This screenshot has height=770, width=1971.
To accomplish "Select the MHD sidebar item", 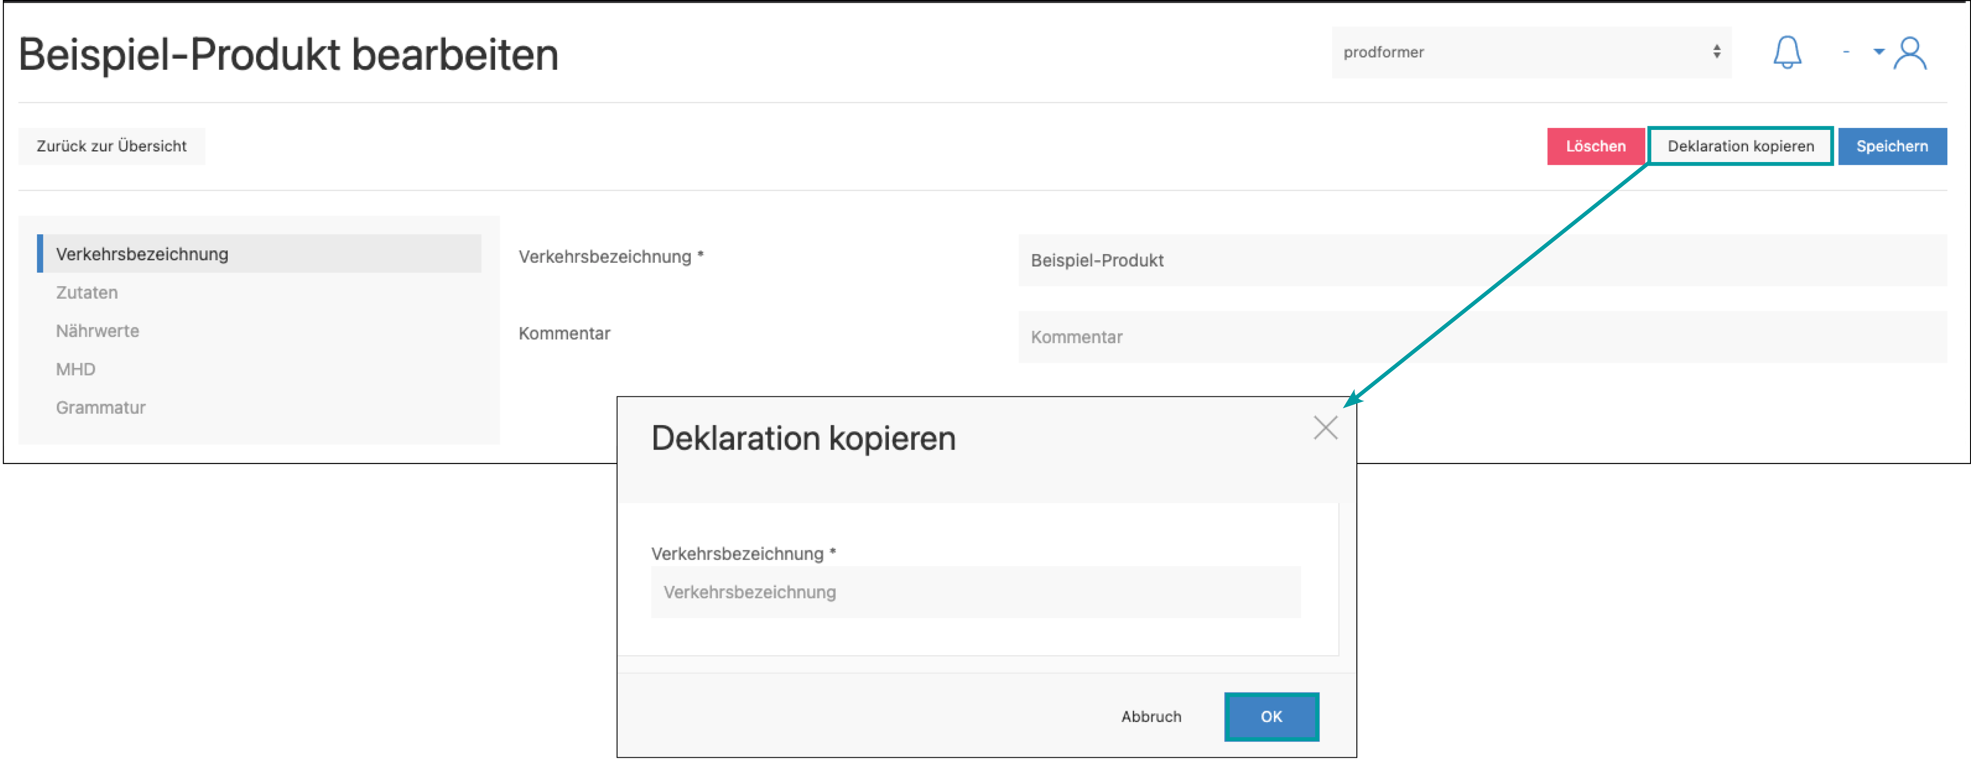I will coord(75,368).
